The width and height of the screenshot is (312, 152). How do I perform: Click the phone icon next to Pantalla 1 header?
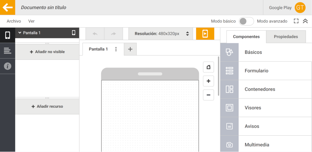[x=74, y=33]
